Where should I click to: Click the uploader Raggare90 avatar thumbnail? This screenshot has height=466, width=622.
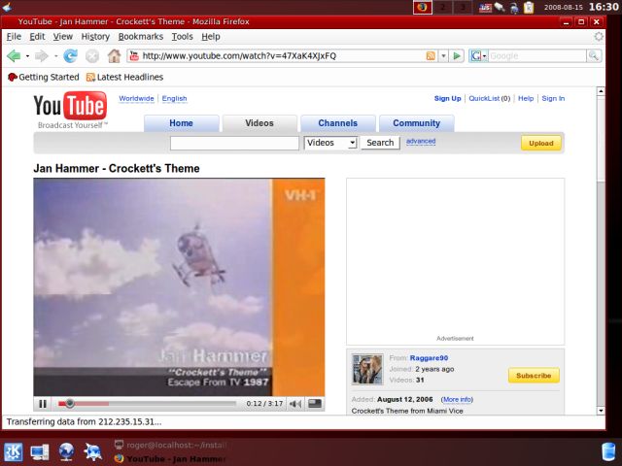click(367, 369)
